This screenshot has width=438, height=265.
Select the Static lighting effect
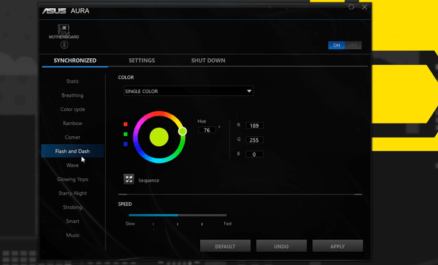click(72, 82)
